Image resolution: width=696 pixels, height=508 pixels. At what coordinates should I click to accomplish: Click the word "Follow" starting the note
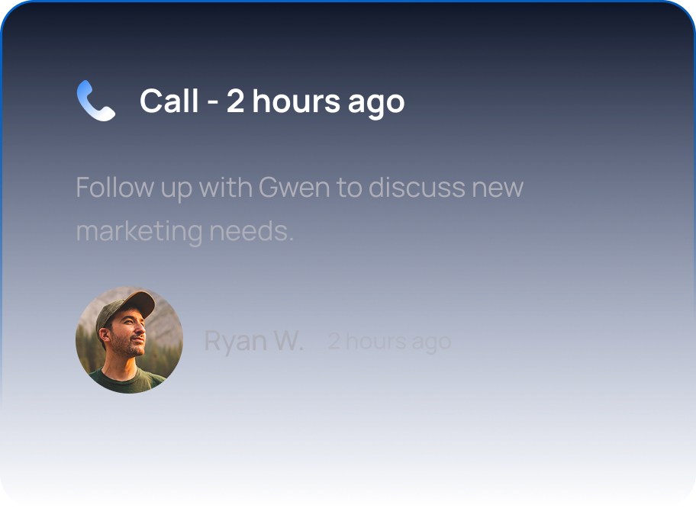115,187
